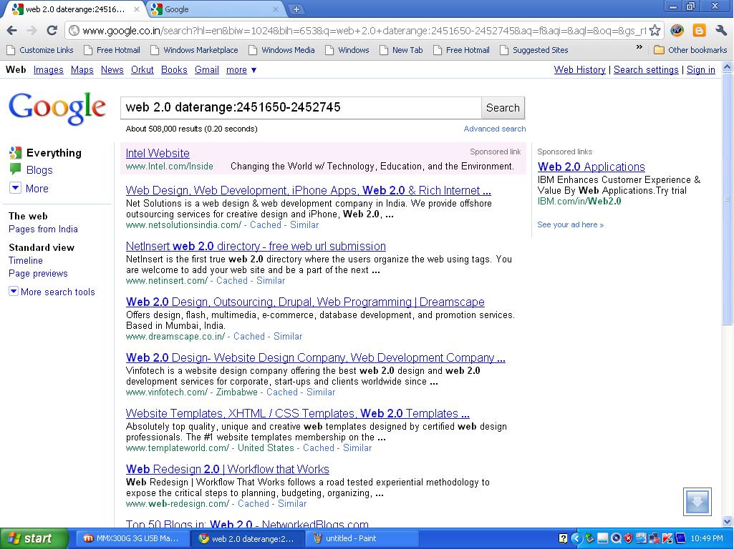Click the Google logo
This screenshot has height=549, width=734.
click(57, 108)
